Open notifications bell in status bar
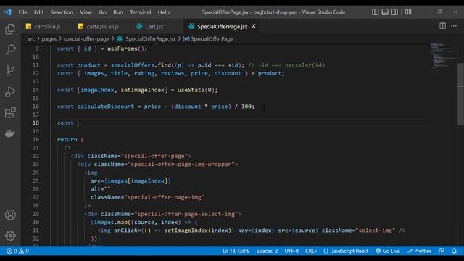Image resolution: width=464 pixels, height=261 pixels. (x=454, y=251)
